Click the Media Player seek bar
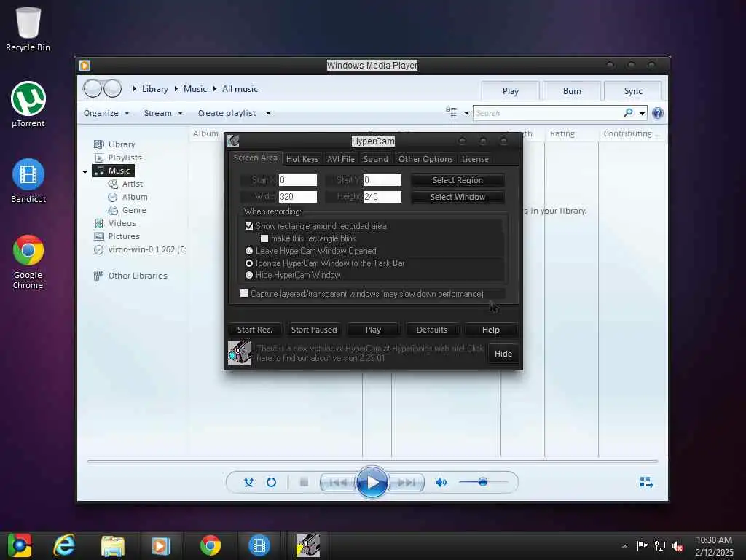746x560 pixels. tap(372, 461)
